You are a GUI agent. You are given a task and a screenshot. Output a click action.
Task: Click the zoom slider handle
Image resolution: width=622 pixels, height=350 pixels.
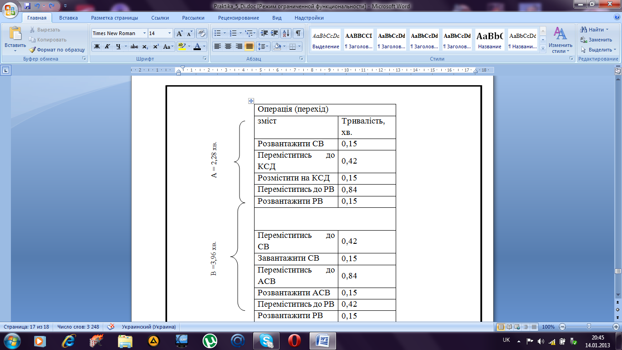(x=589, y=327)
